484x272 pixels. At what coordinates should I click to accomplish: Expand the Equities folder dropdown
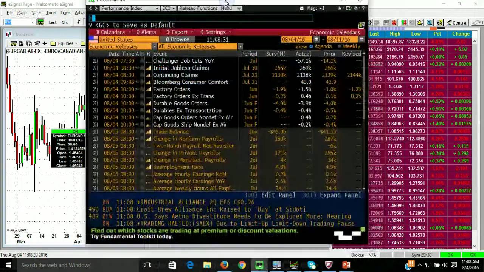(76, 43)
